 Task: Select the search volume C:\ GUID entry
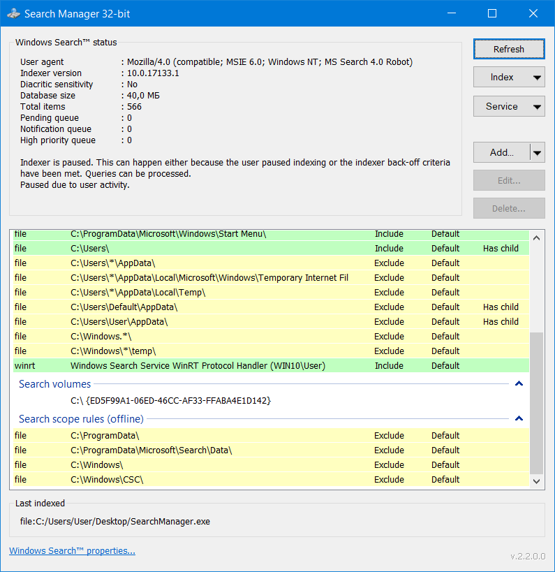tap(170, 401)
